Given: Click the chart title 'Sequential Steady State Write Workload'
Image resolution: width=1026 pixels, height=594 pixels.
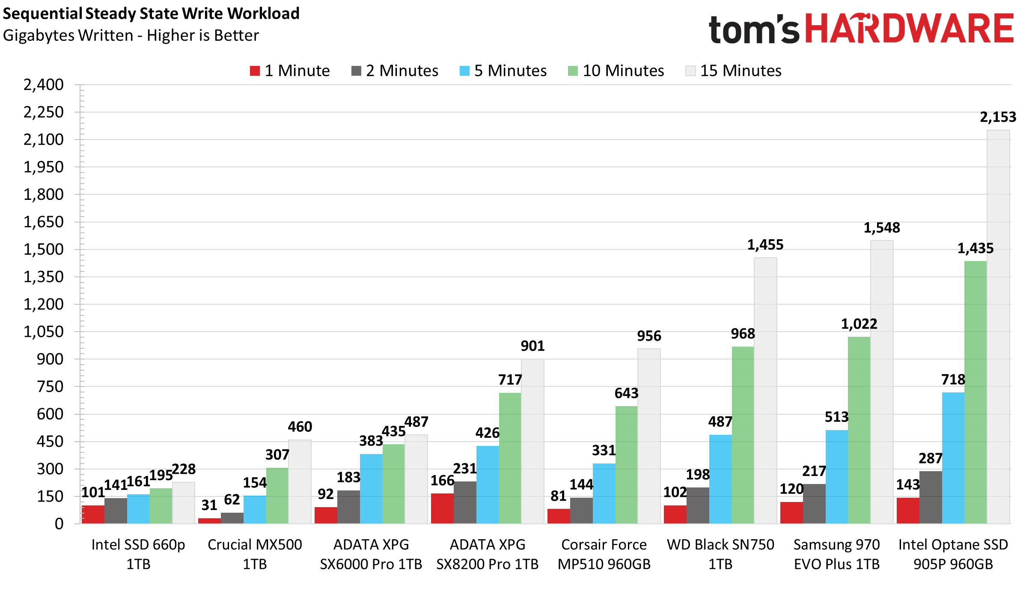Looking at the screenshot, I should click(151, 14).
